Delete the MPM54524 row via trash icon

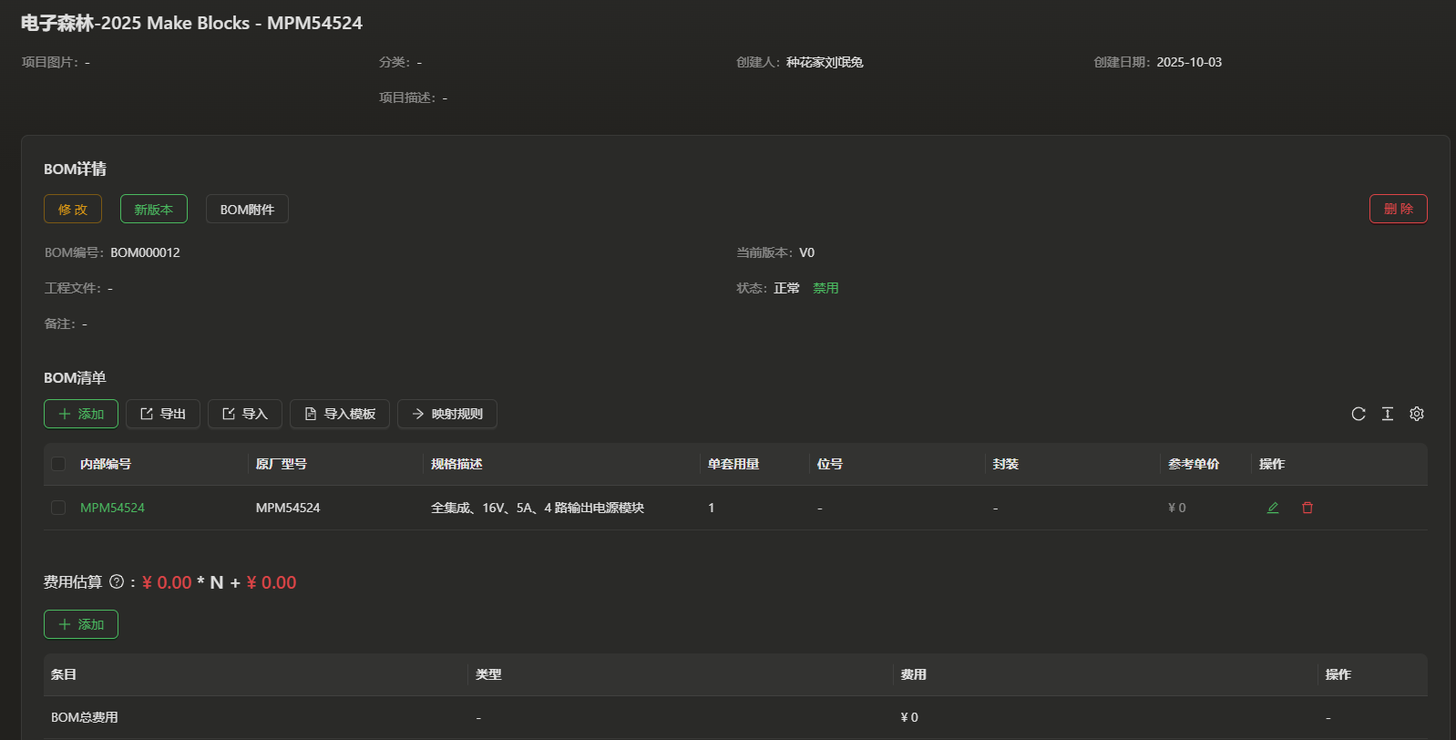pos(1307,508)
